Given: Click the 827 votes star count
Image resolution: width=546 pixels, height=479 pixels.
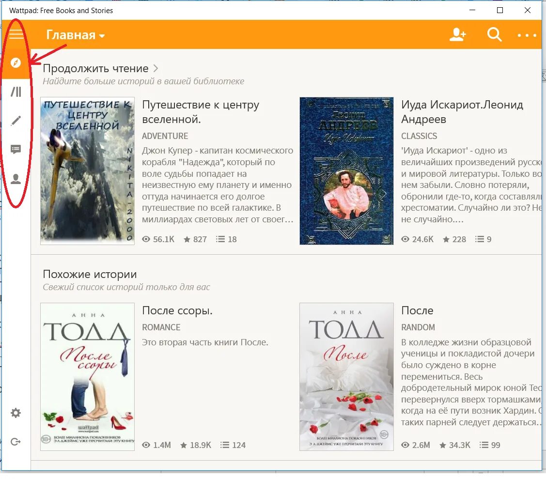Looking at the screenshot, I should [195, 239].
